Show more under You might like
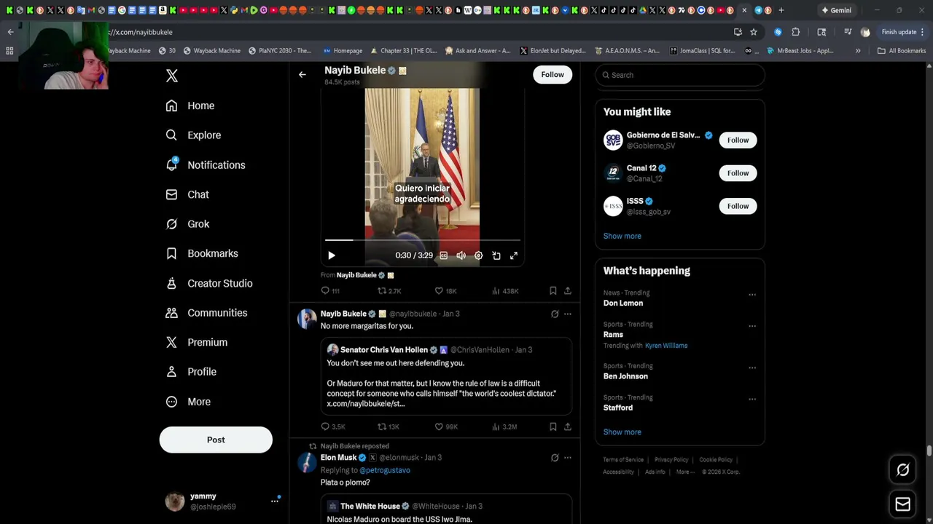 [622, 236]
